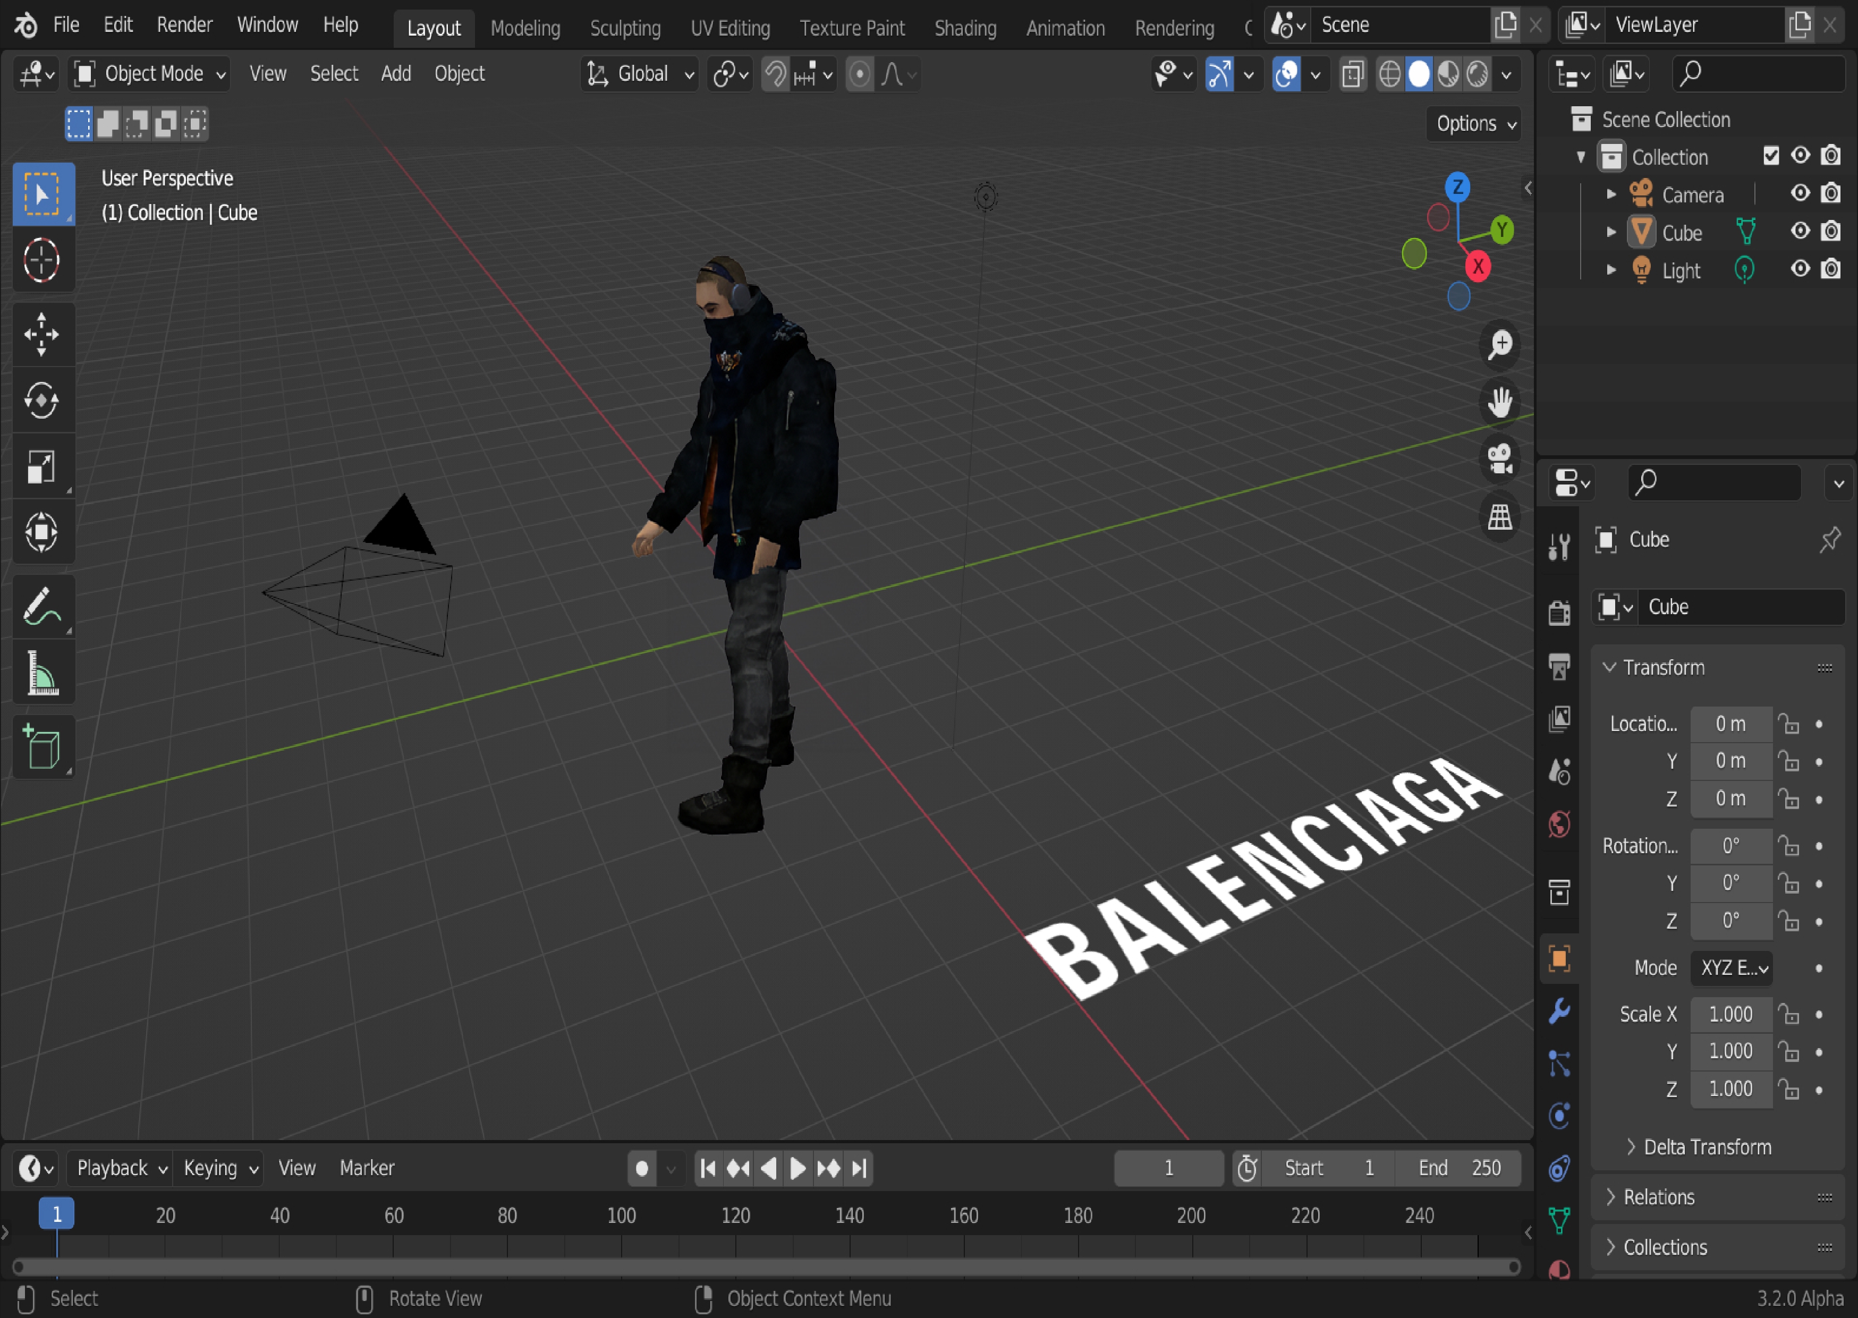Pin the Cube properties panel
This screenshot has height=1318, width=1858.
pyautogui.click(x=1830, y=540)
